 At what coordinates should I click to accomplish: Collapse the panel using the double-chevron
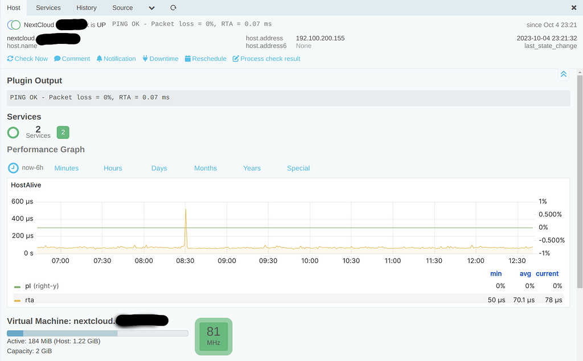(563, 74)
